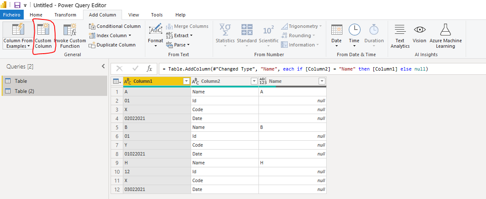Select the Name column header
The image size is (486, 199).
pyautogui.click(x=293, y=81)
